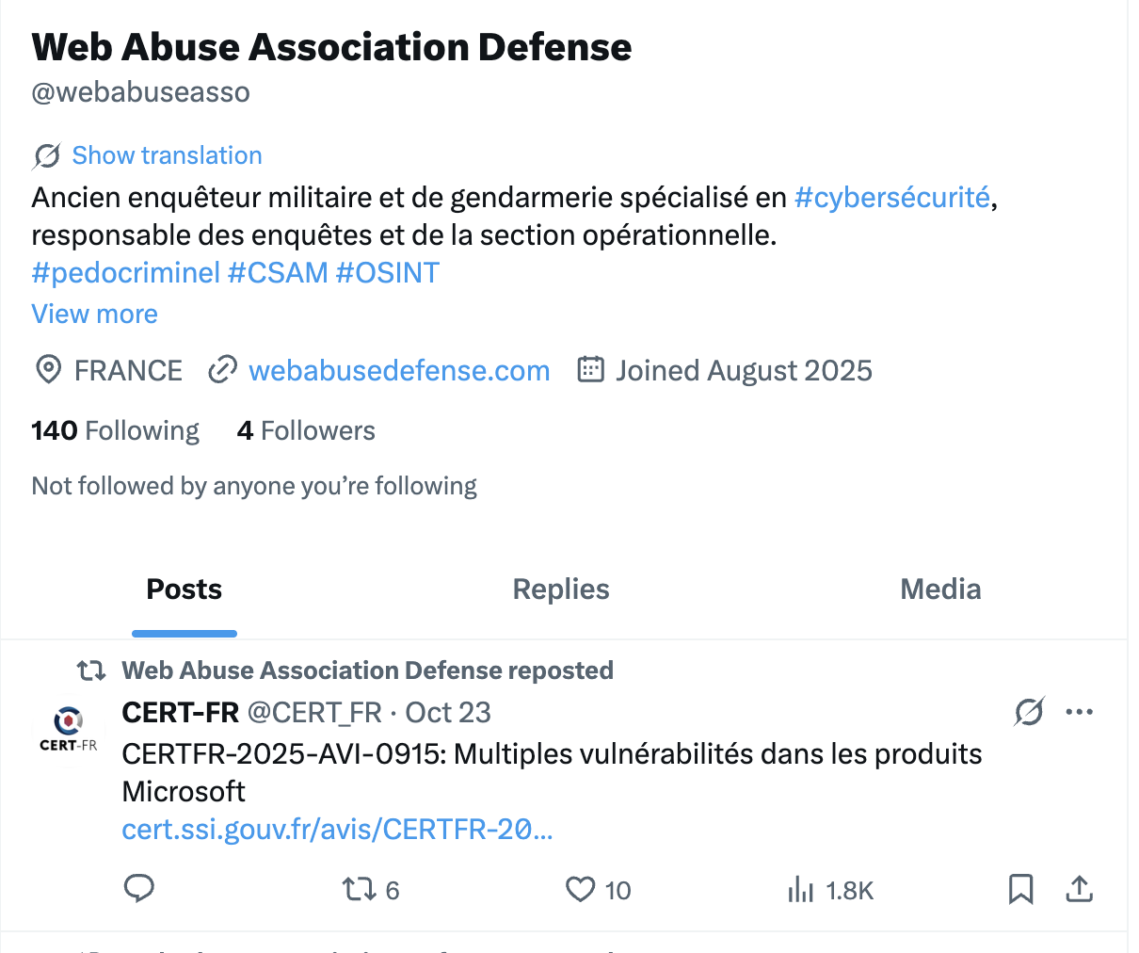Open the reply icon on CERT-FR's post

coord(139,889)
